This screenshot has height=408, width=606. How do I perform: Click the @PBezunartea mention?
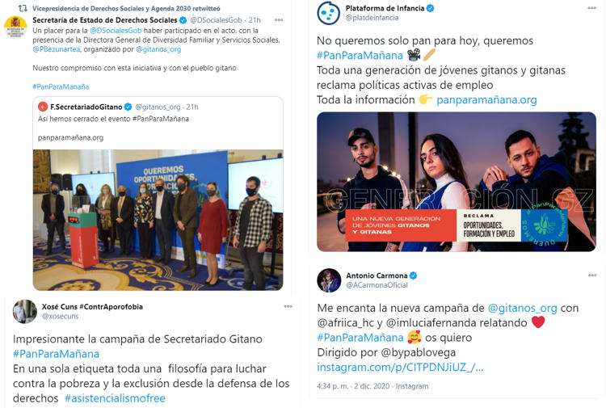pyautogui.click(x=56, y=49)
